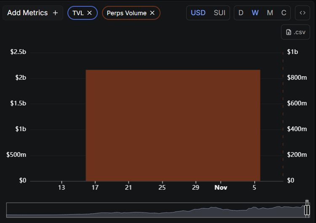Select the C cumulative view
The width and height of the screenshot is (316, 223).
tap(284, 13)
